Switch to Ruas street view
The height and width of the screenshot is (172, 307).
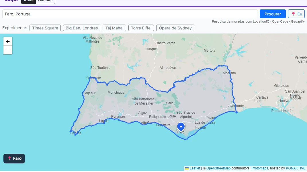click(x=29, y=1)
